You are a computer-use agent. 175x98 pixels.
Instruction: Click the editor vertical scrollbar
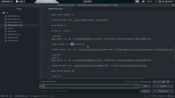pyautogui.click(x=174, y=53)
